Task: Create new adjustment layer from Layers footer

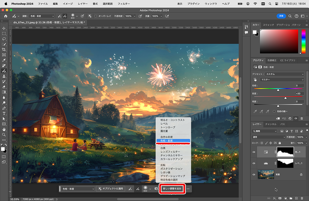Action: 285,198
